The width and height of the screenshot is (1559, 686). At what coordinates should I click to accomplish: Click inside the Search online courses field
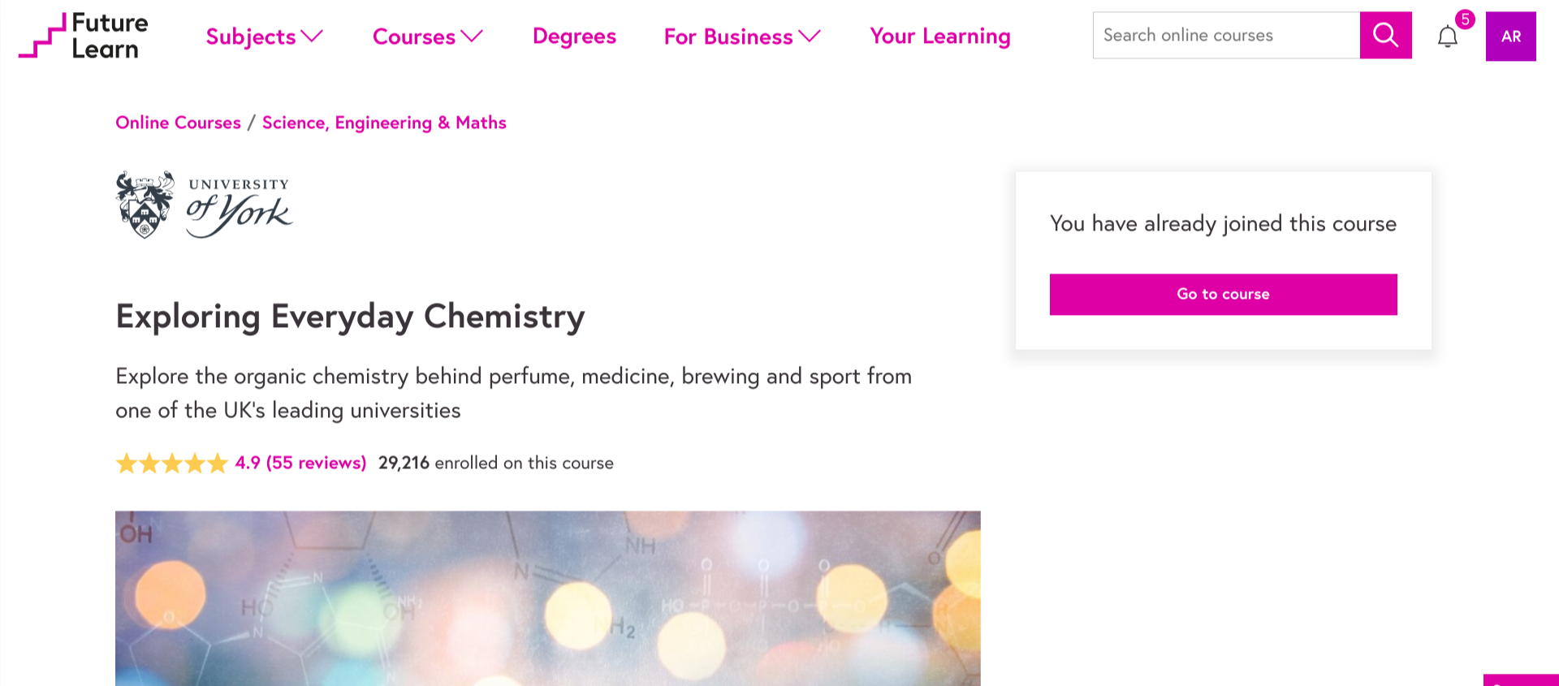1226,35
